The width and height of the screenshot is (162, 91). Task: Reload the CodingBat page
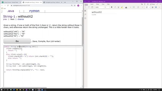(8, 6)
